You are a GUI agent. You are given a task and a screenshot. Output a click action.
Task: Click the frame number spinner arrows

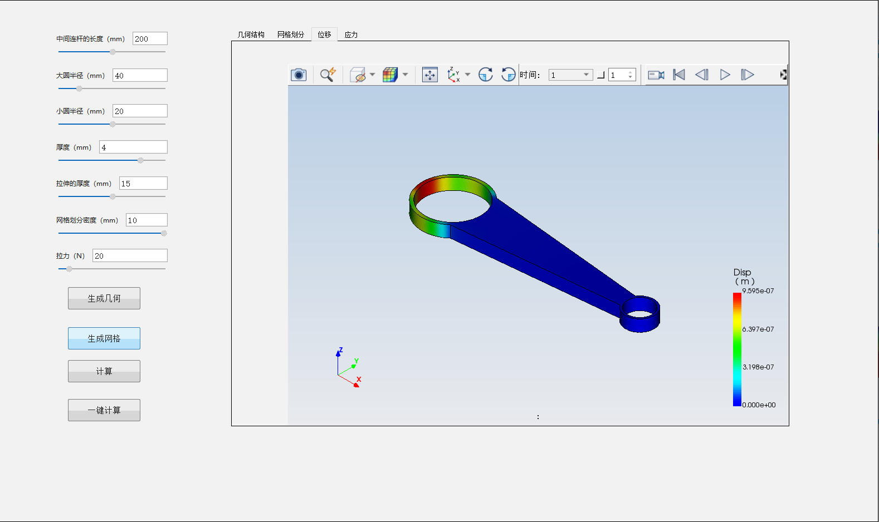(631, 75)
